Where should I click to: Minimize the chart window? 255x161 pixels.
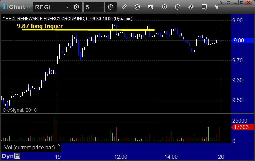pos(235,2)
